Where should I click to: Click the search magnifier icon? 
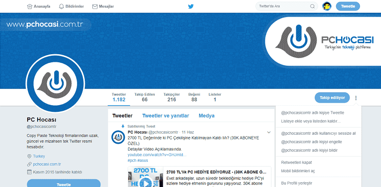coord(312,6)
